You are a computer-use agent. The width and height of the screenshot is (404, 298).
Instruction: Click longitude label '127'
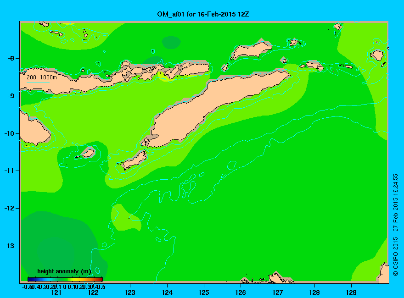277,292
